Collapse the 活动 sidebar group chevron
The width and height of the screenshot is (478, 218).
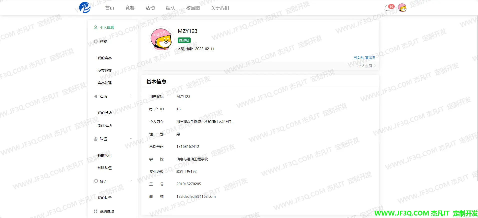click(131, 96)
